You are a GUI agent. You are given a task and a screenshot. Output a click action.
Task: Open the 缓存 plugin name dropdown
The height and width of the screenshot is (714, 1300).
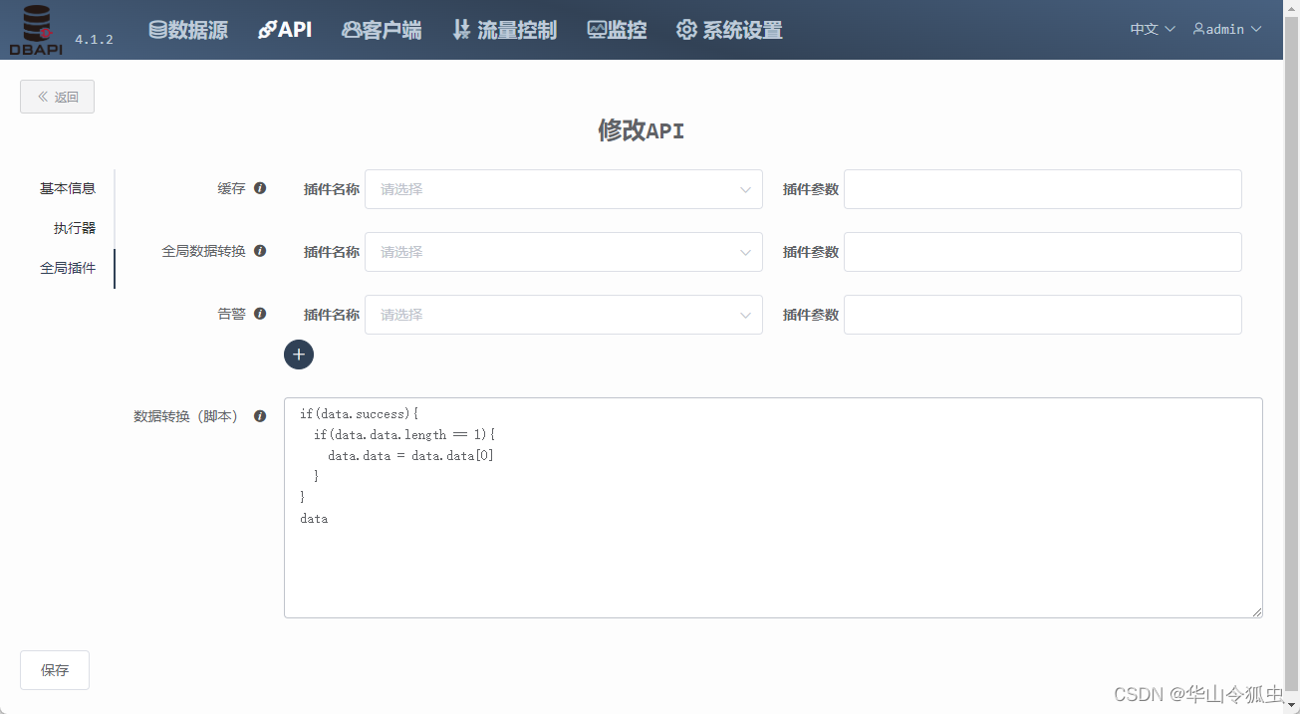(564, 188)
